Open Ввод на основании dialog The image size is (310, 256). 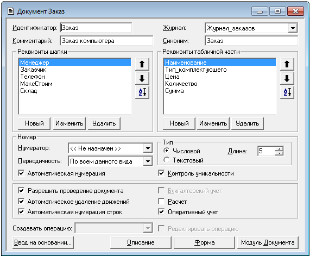click(x=43, y=242)
